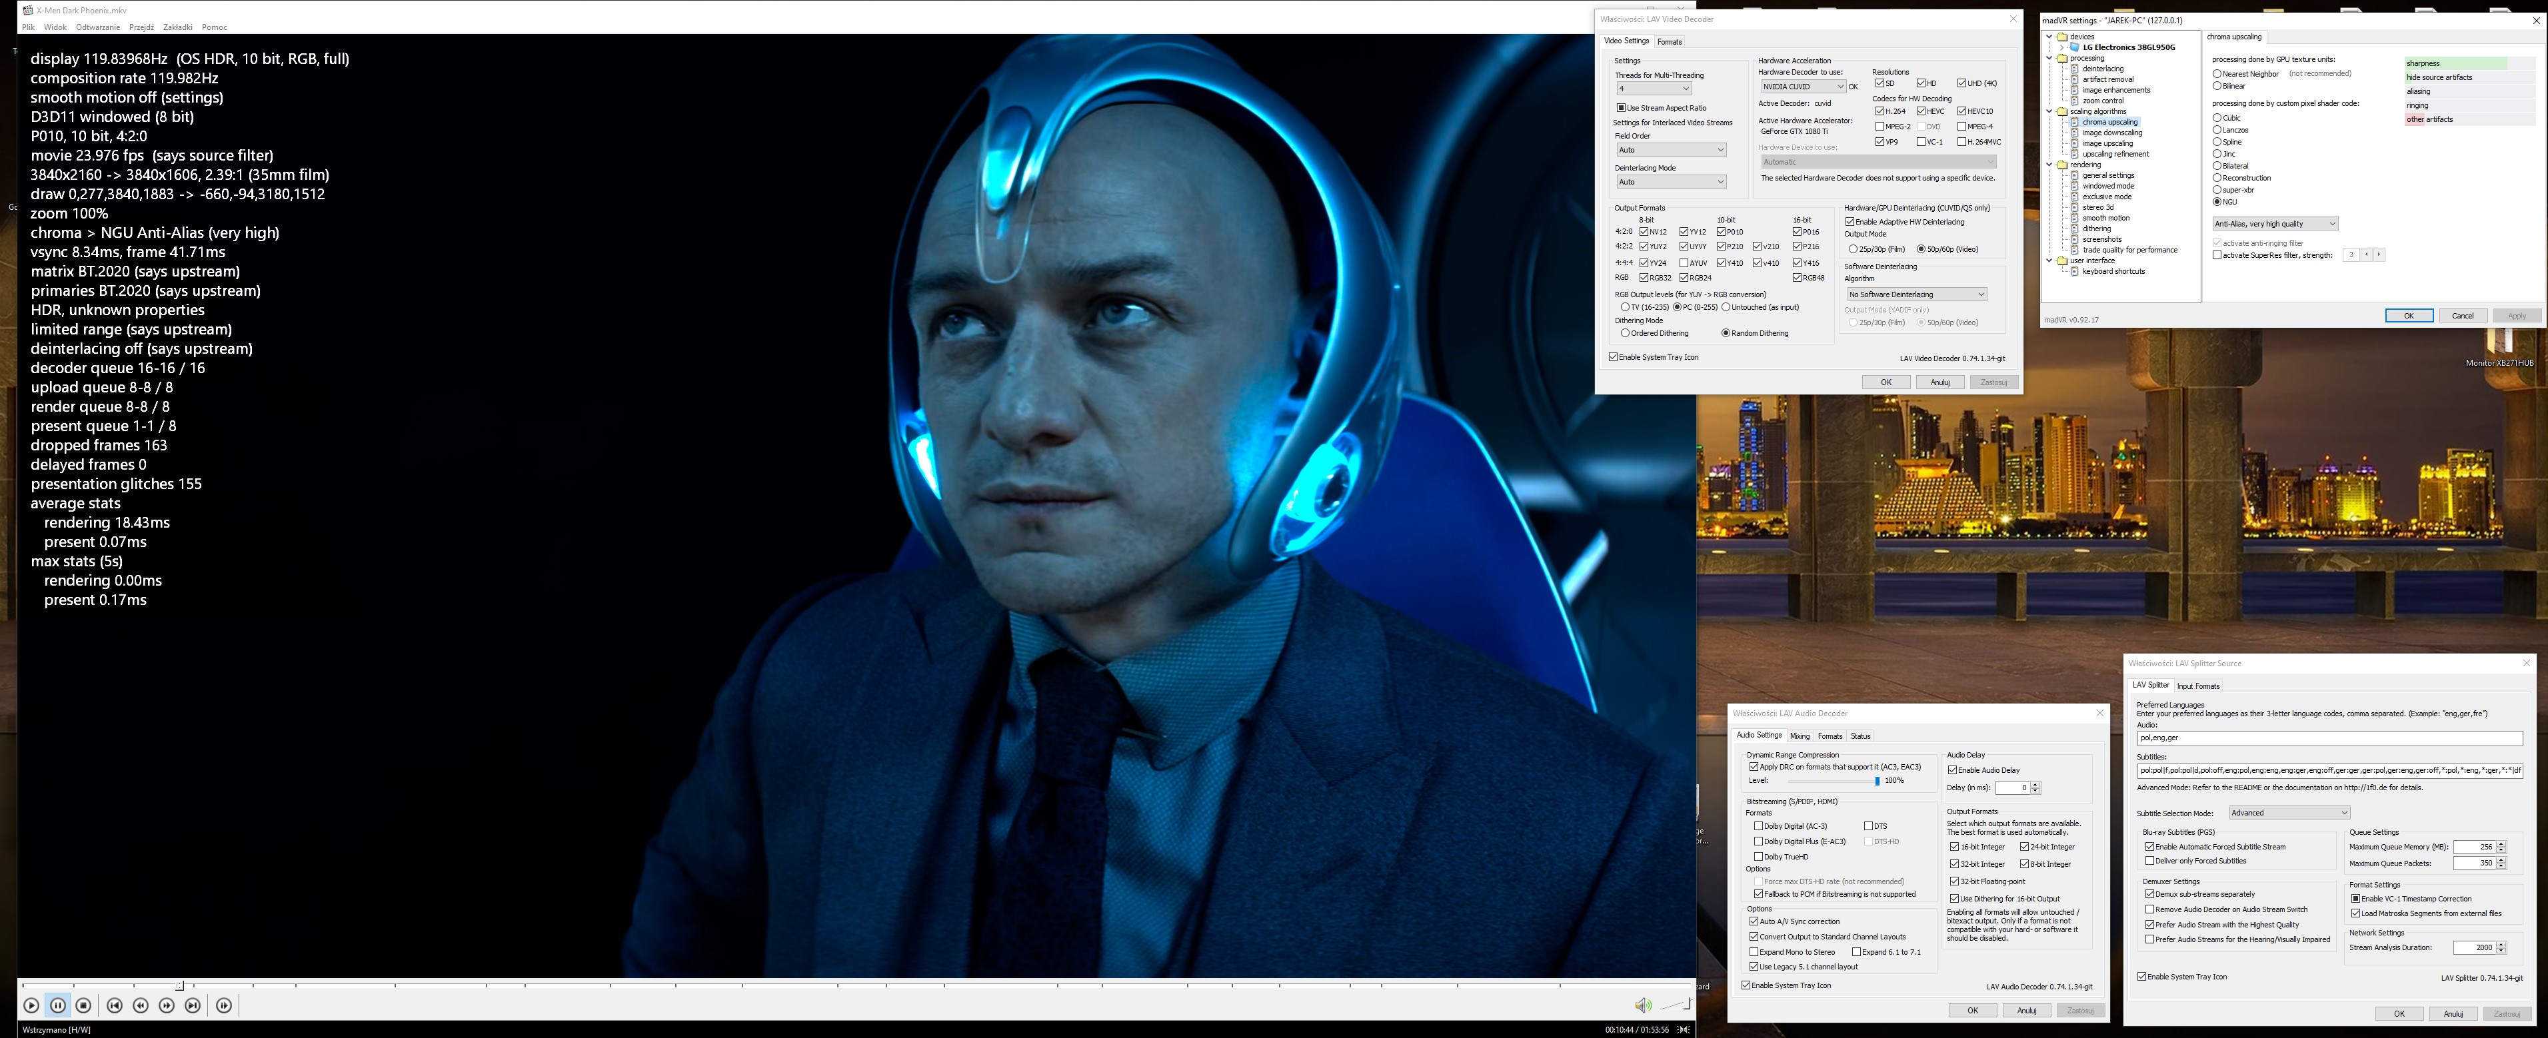Open Threads for Multi-Threading dropdown
Viewport: 2548px width, 1038px height.
tap(1654, 89)
